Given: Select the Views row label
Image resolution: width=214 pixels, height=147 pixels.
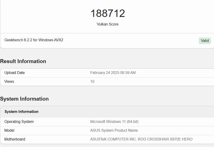Looking at the screenshot, I should (9, 81).
